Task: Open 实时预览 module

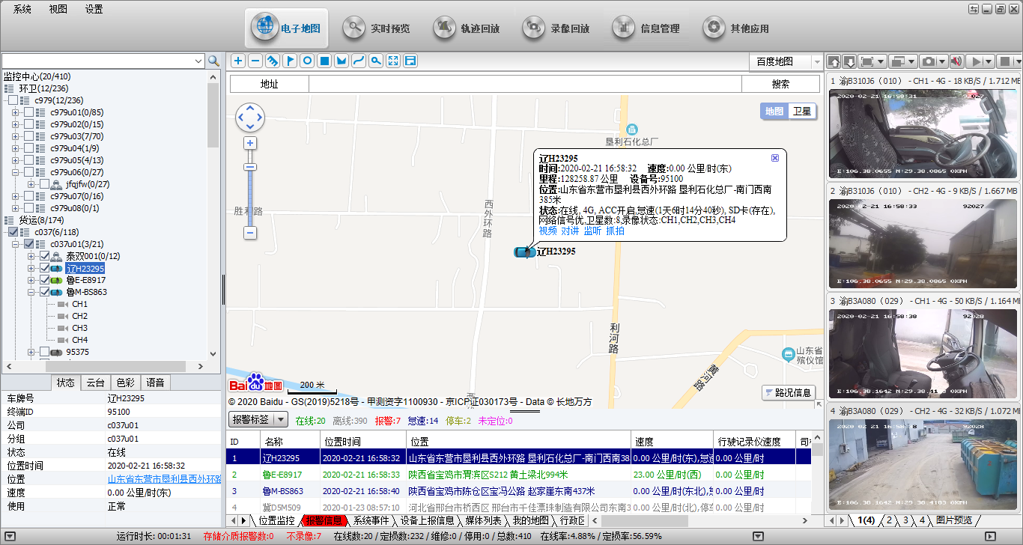Action: (x=377, y=28)
